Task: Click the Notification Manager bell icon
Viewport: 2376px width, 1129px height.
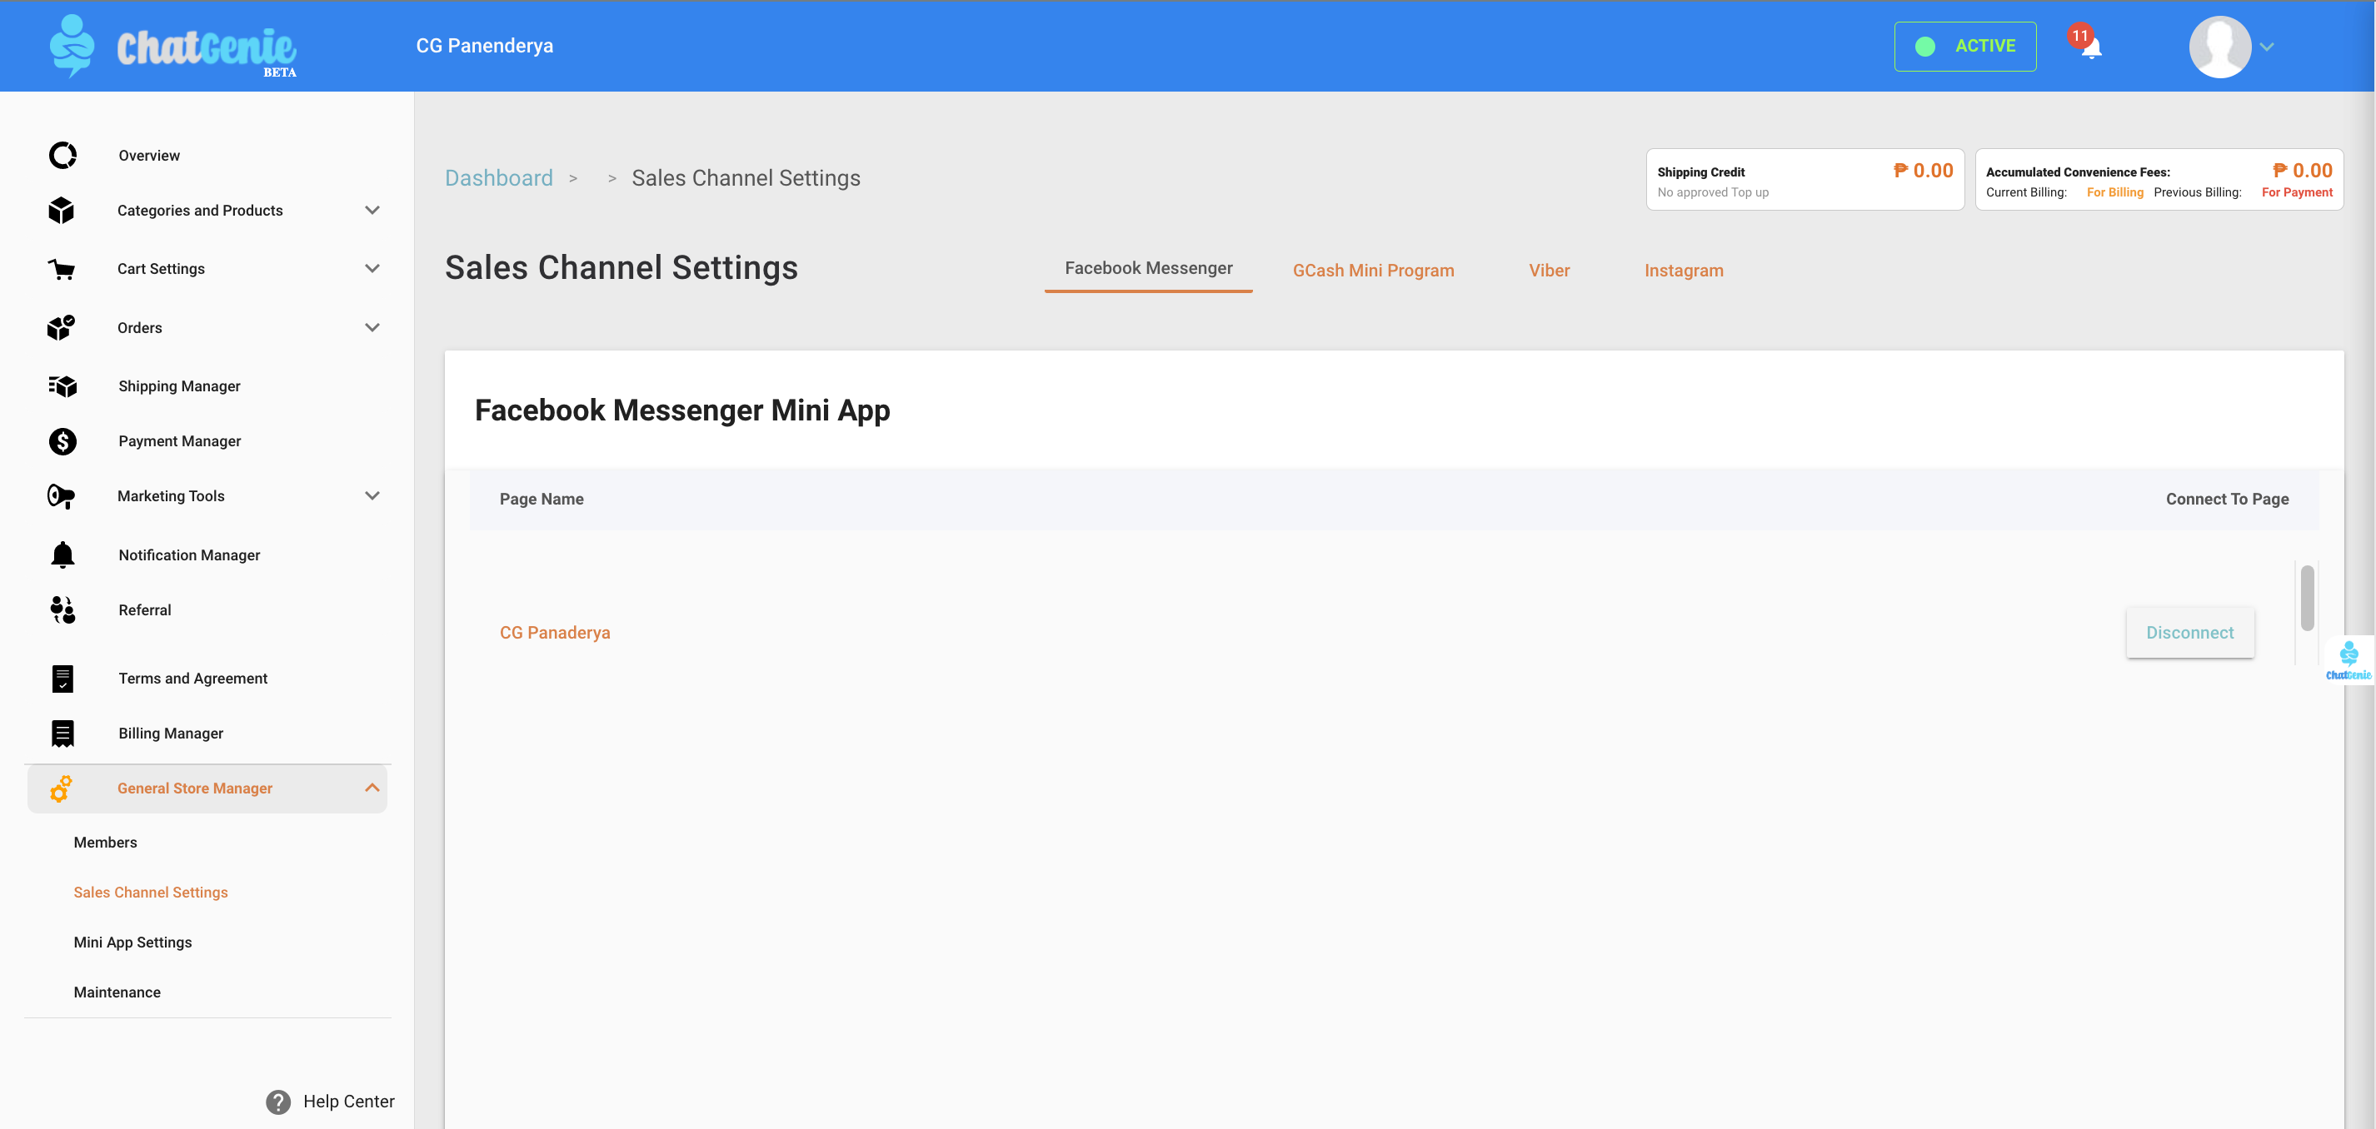Action: click(62, 555)
